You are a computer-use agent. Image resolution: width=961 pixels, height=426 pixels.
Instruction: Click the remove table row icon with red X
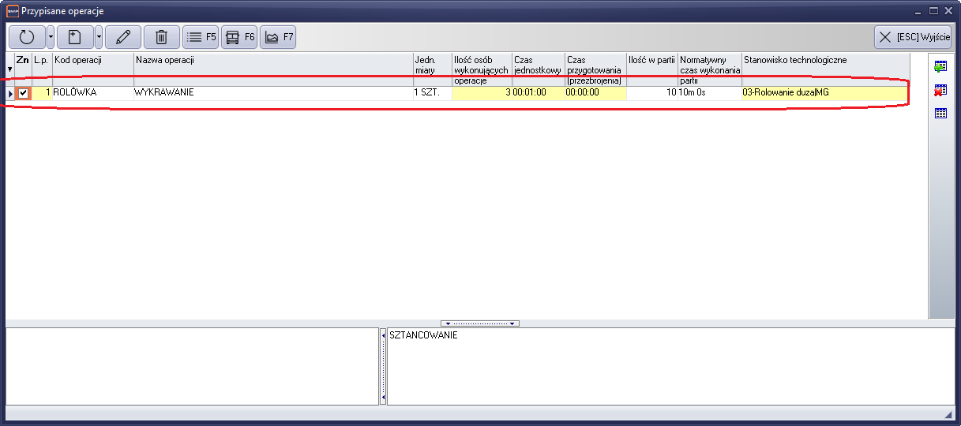pos(940,90)
